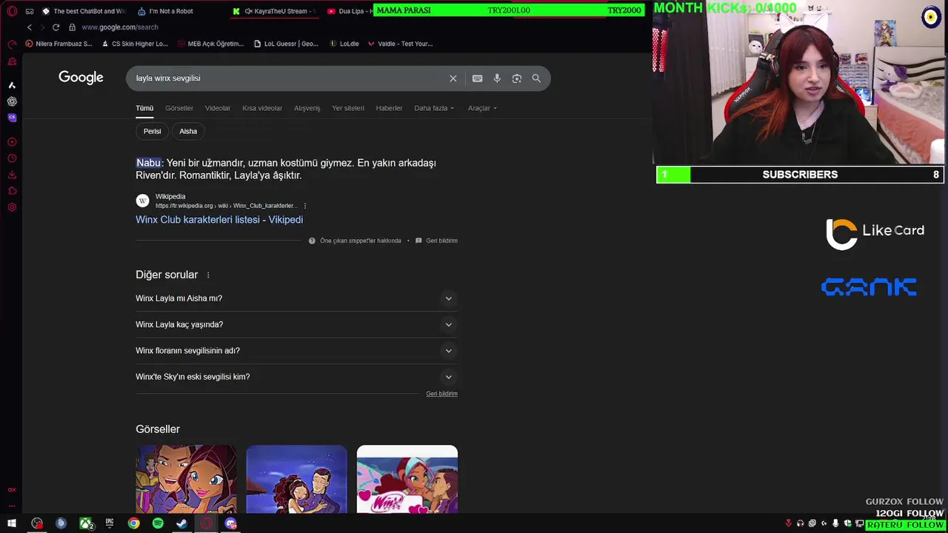Open the Opera GX main menu icon
This screenshot has width=948, height=533.
[12, 11]
